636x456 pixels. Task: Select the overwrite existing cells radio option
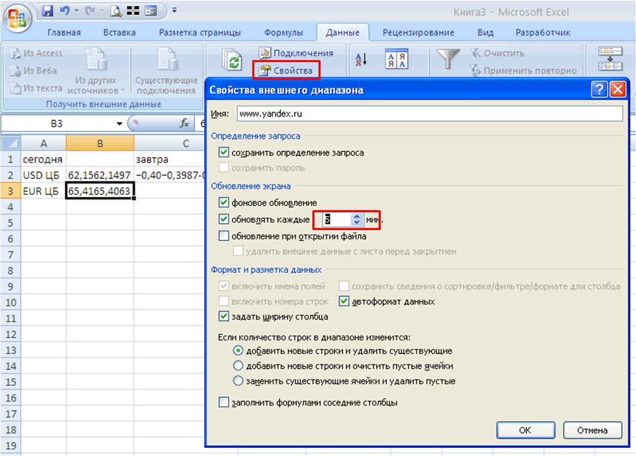(x=237, y=381)
